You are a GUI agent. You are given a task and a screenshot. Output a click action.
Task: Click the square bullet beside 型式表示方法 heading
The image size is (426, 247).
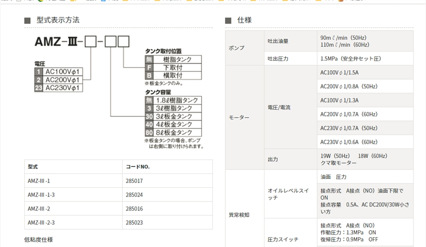pos(27,21)
